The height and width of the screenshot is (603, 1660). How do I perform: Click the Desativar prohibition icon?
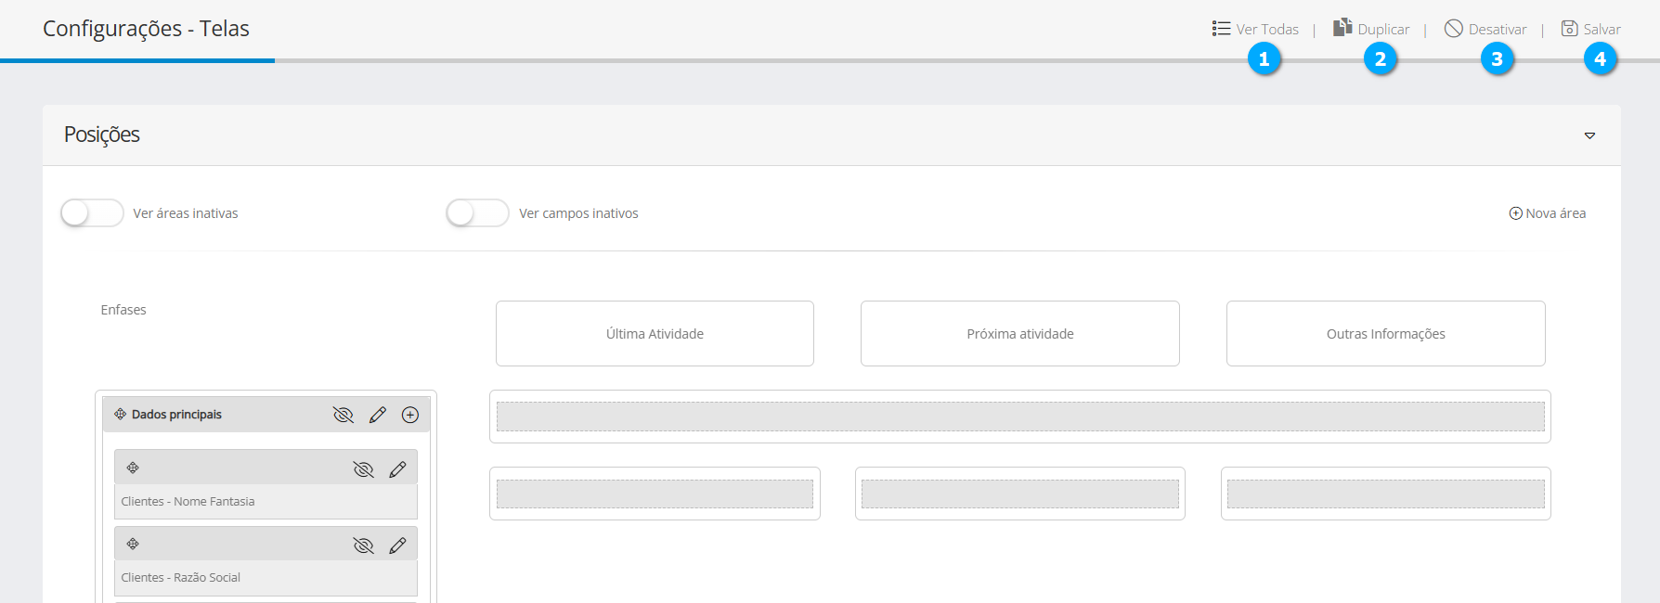click(1453, 29)
